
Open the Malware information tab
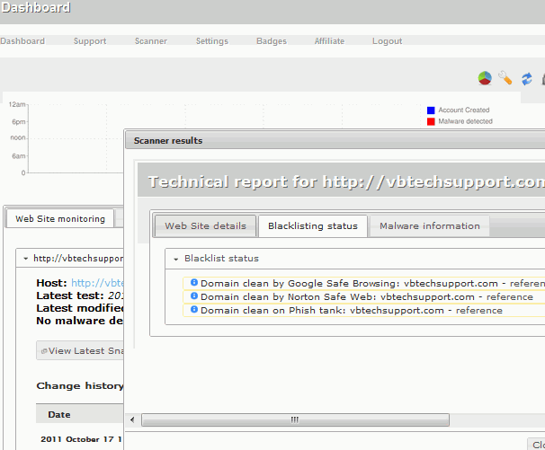(x=429, y=226)
